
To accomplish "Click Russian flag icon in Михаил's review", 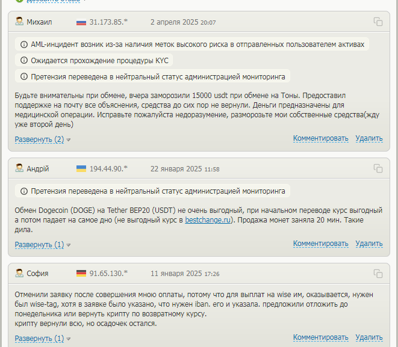I will click(x=81, y=22).
